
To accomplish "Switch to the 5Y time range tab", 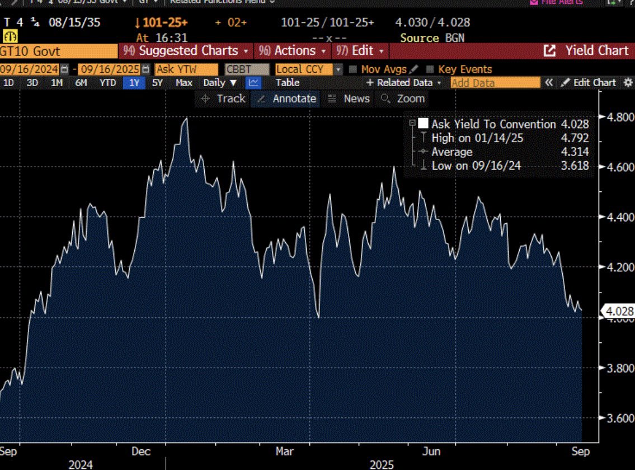I will tap(158, 83).
